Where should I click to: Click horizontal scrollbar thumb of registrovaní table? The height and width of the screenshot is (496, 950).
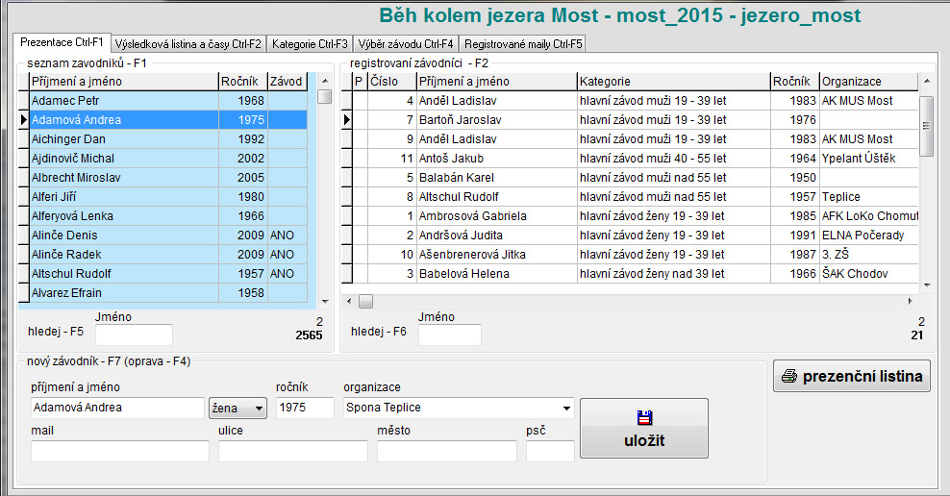click(x=366, y=301)
